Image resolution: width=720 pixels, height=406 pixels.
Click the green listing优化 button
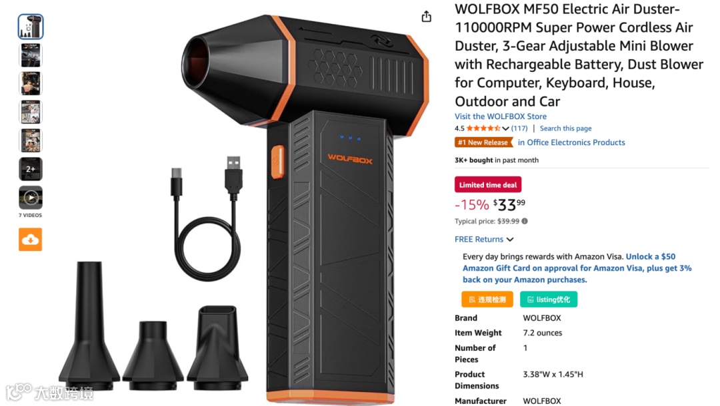tap(549, 300)
